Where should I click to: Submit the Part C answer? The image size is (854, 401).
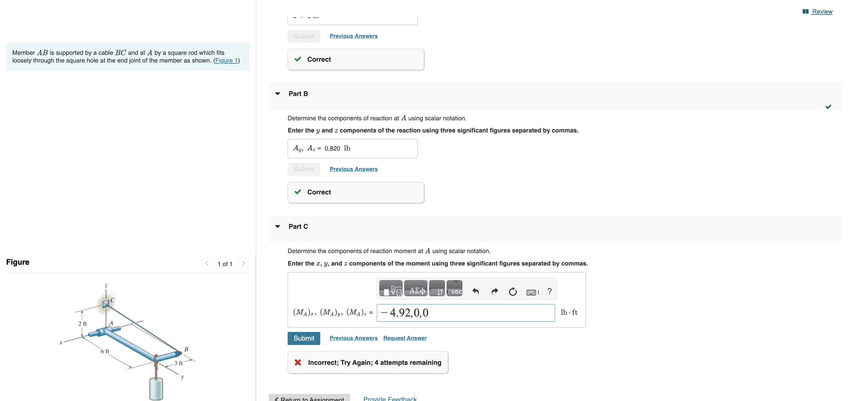pyautogui.click(x=304, y=338)
